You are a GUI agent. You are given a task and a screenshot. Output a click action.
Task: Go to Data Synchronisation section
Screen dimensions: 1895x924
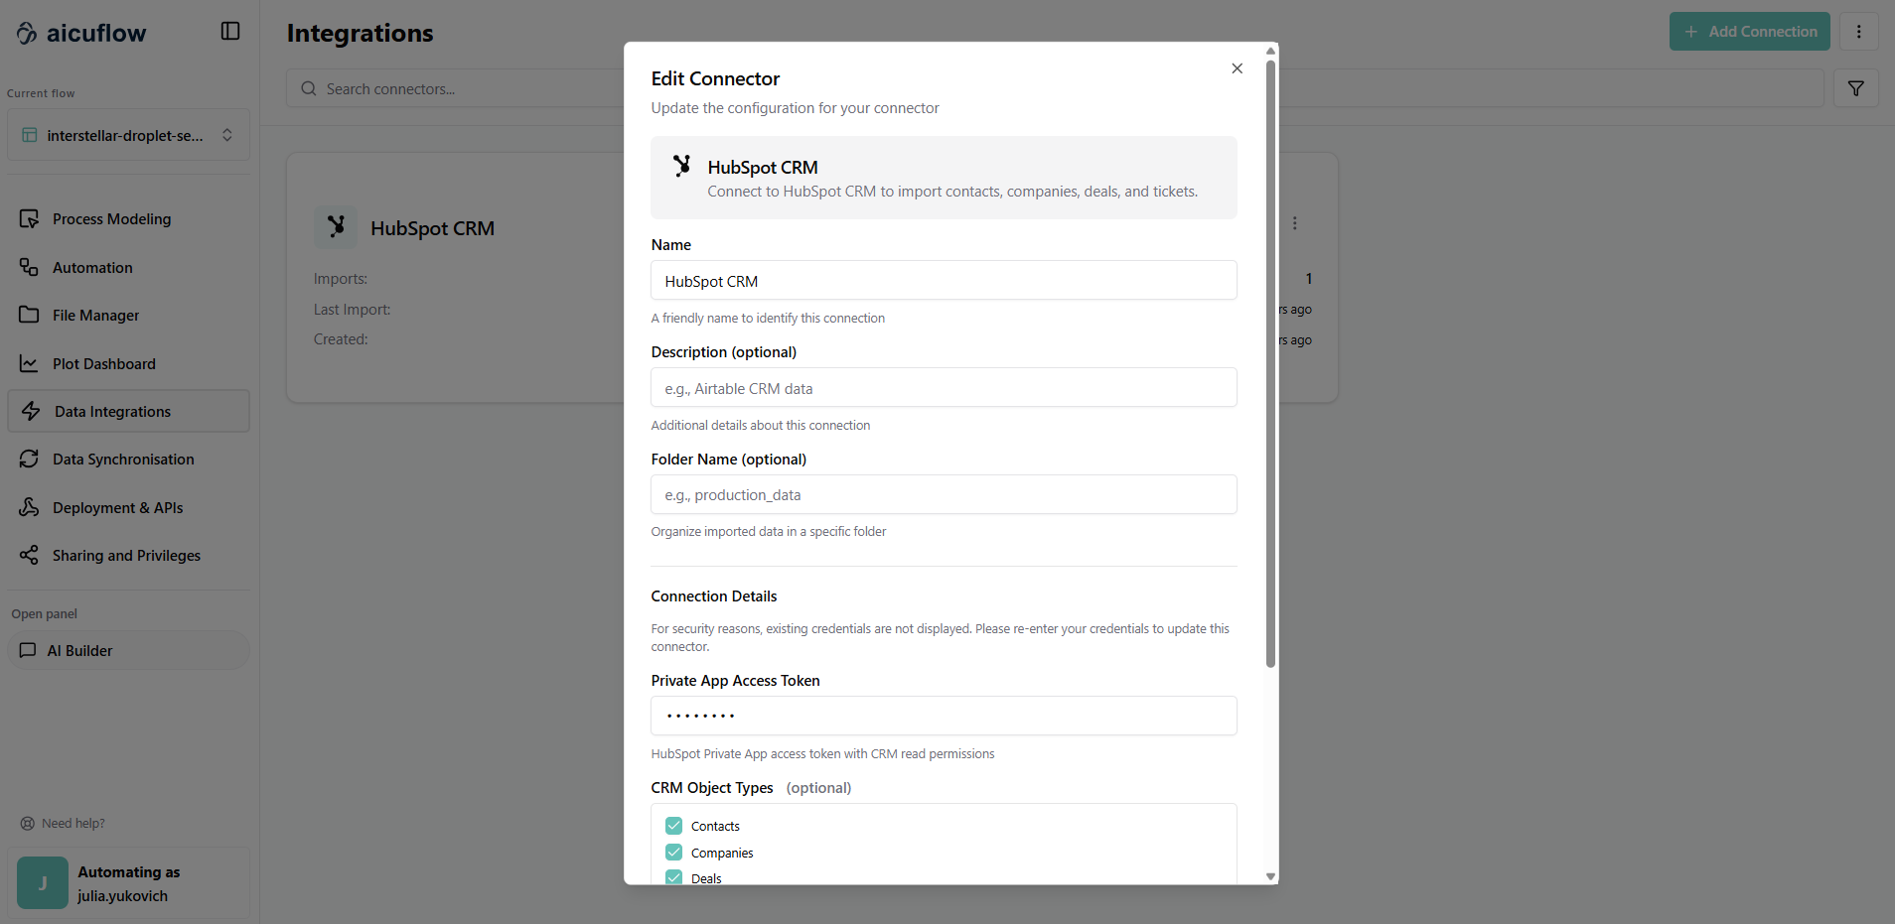[123, 460]
